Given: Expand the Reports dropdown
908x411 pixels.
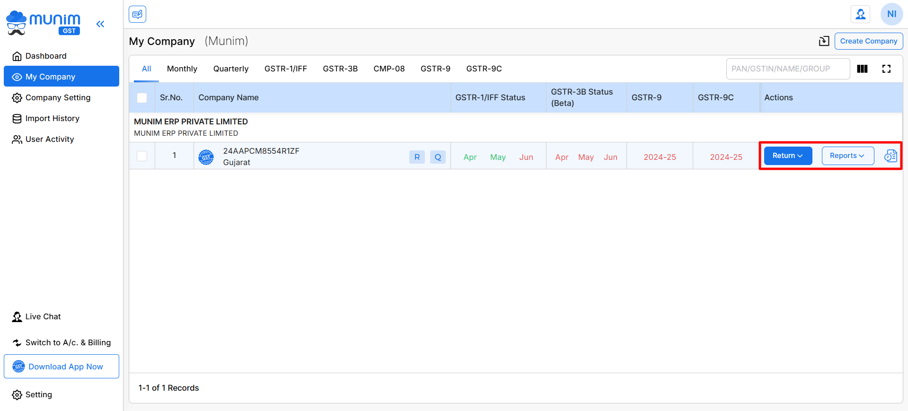Looking at the screenshot, I should click(847, 156).
